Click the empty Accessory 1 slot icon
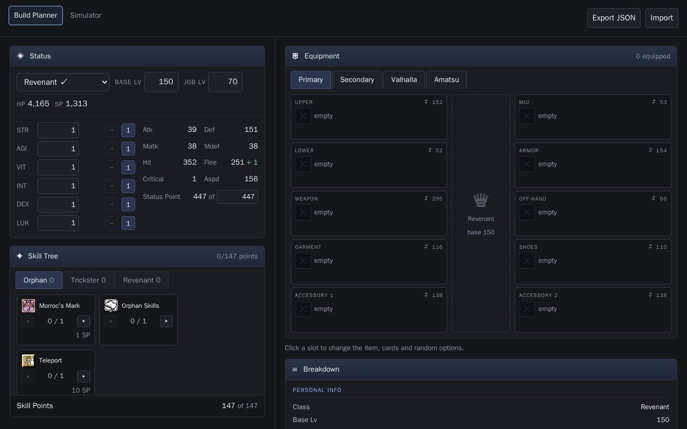Viewport: 687px width, 429px height. pyautogui.click(x=303, y=309)
